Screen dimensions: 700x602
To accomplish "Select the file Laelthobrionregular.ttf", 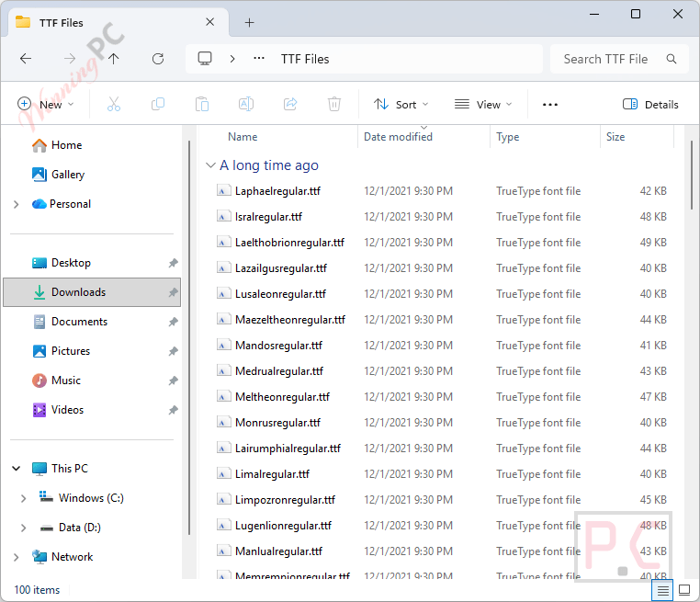I will click(289, 243).
